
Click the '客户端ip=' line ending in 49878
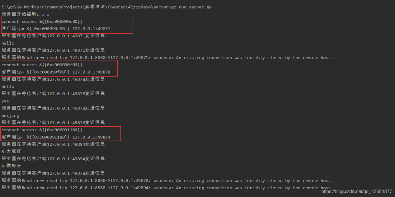point(56,72)
